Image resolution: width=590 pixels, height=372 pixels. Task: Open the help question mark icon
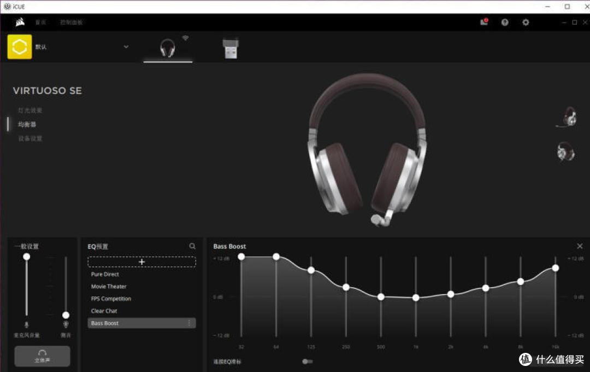(505, 22)
